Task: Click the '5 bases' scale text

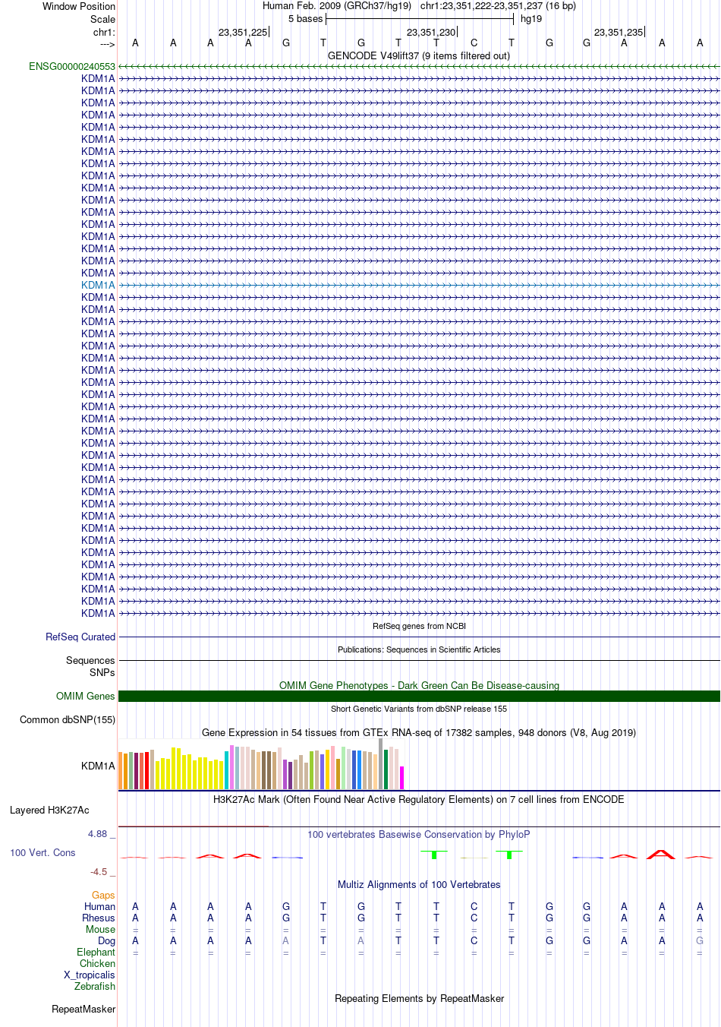Action: 305,19
